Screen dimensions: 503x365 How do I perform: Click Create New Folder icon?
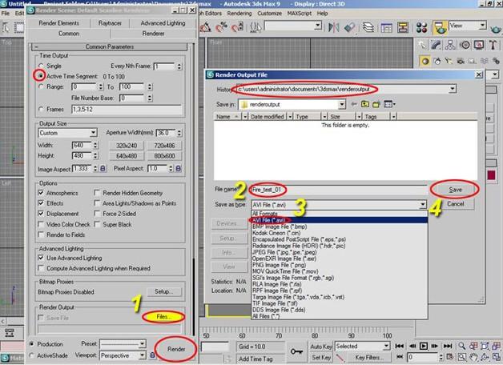(x=376, y=104)
